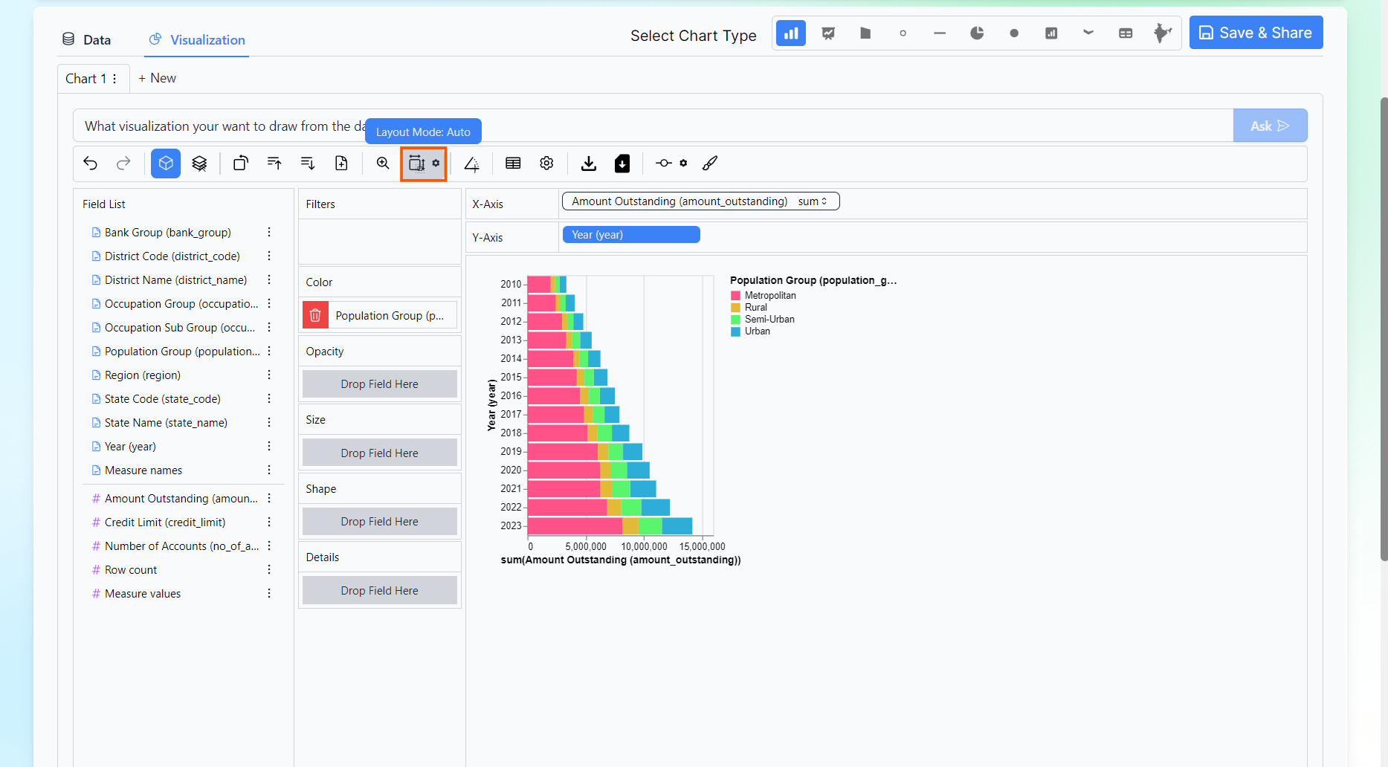Image resolution: width=1388 pixels, height=767 pixels.
Task: Open the paintbrush painter tool
Action: click(x=710, y=164)
